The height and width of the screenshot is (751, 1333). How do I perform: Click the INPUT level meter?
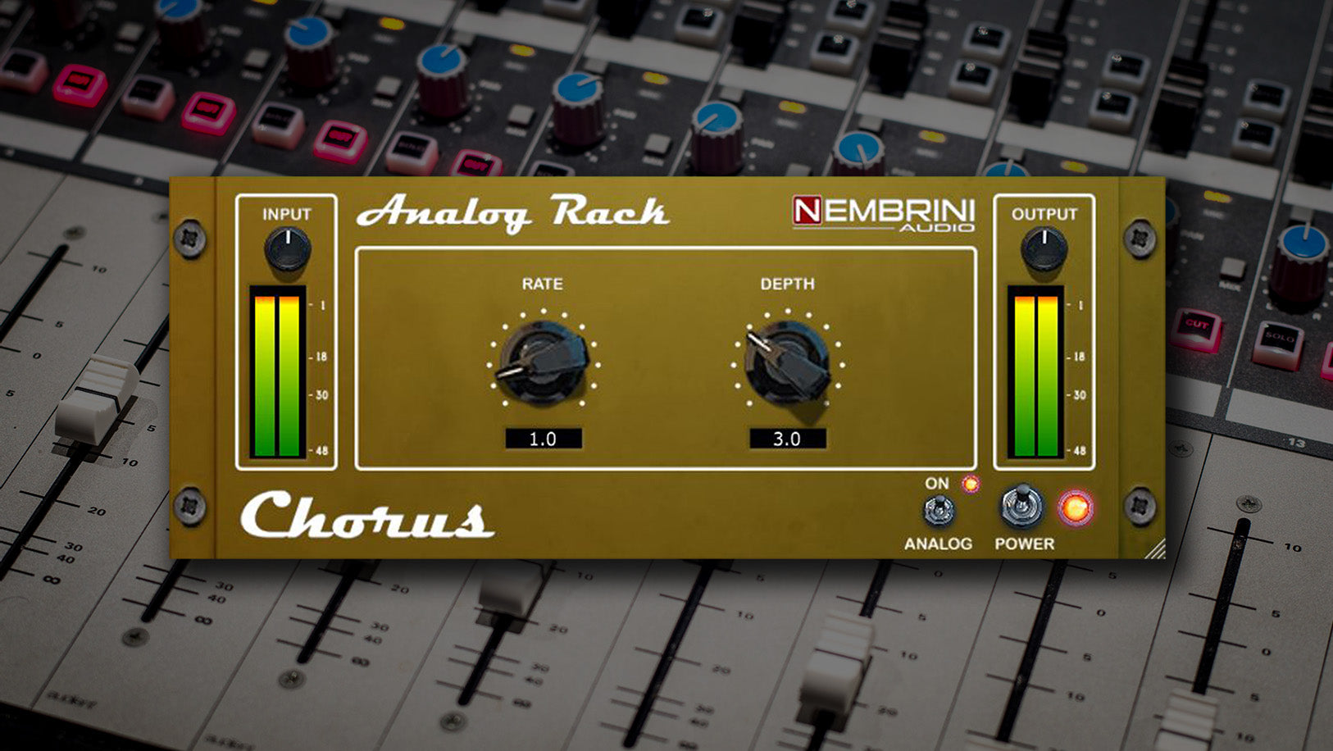point(277,371)
